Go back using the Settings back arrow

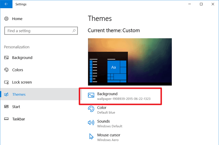(x=6, y=4)
